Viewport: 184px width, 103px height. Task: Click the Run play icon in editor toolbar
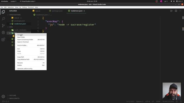coord(171,11)
